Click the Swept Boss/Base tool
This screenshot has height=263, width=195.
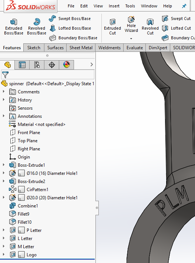(70, 19)
